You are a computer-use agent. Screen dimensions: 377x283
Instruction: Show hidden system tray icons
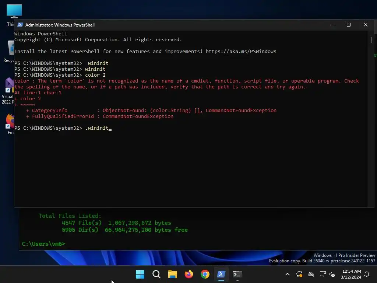287,274
